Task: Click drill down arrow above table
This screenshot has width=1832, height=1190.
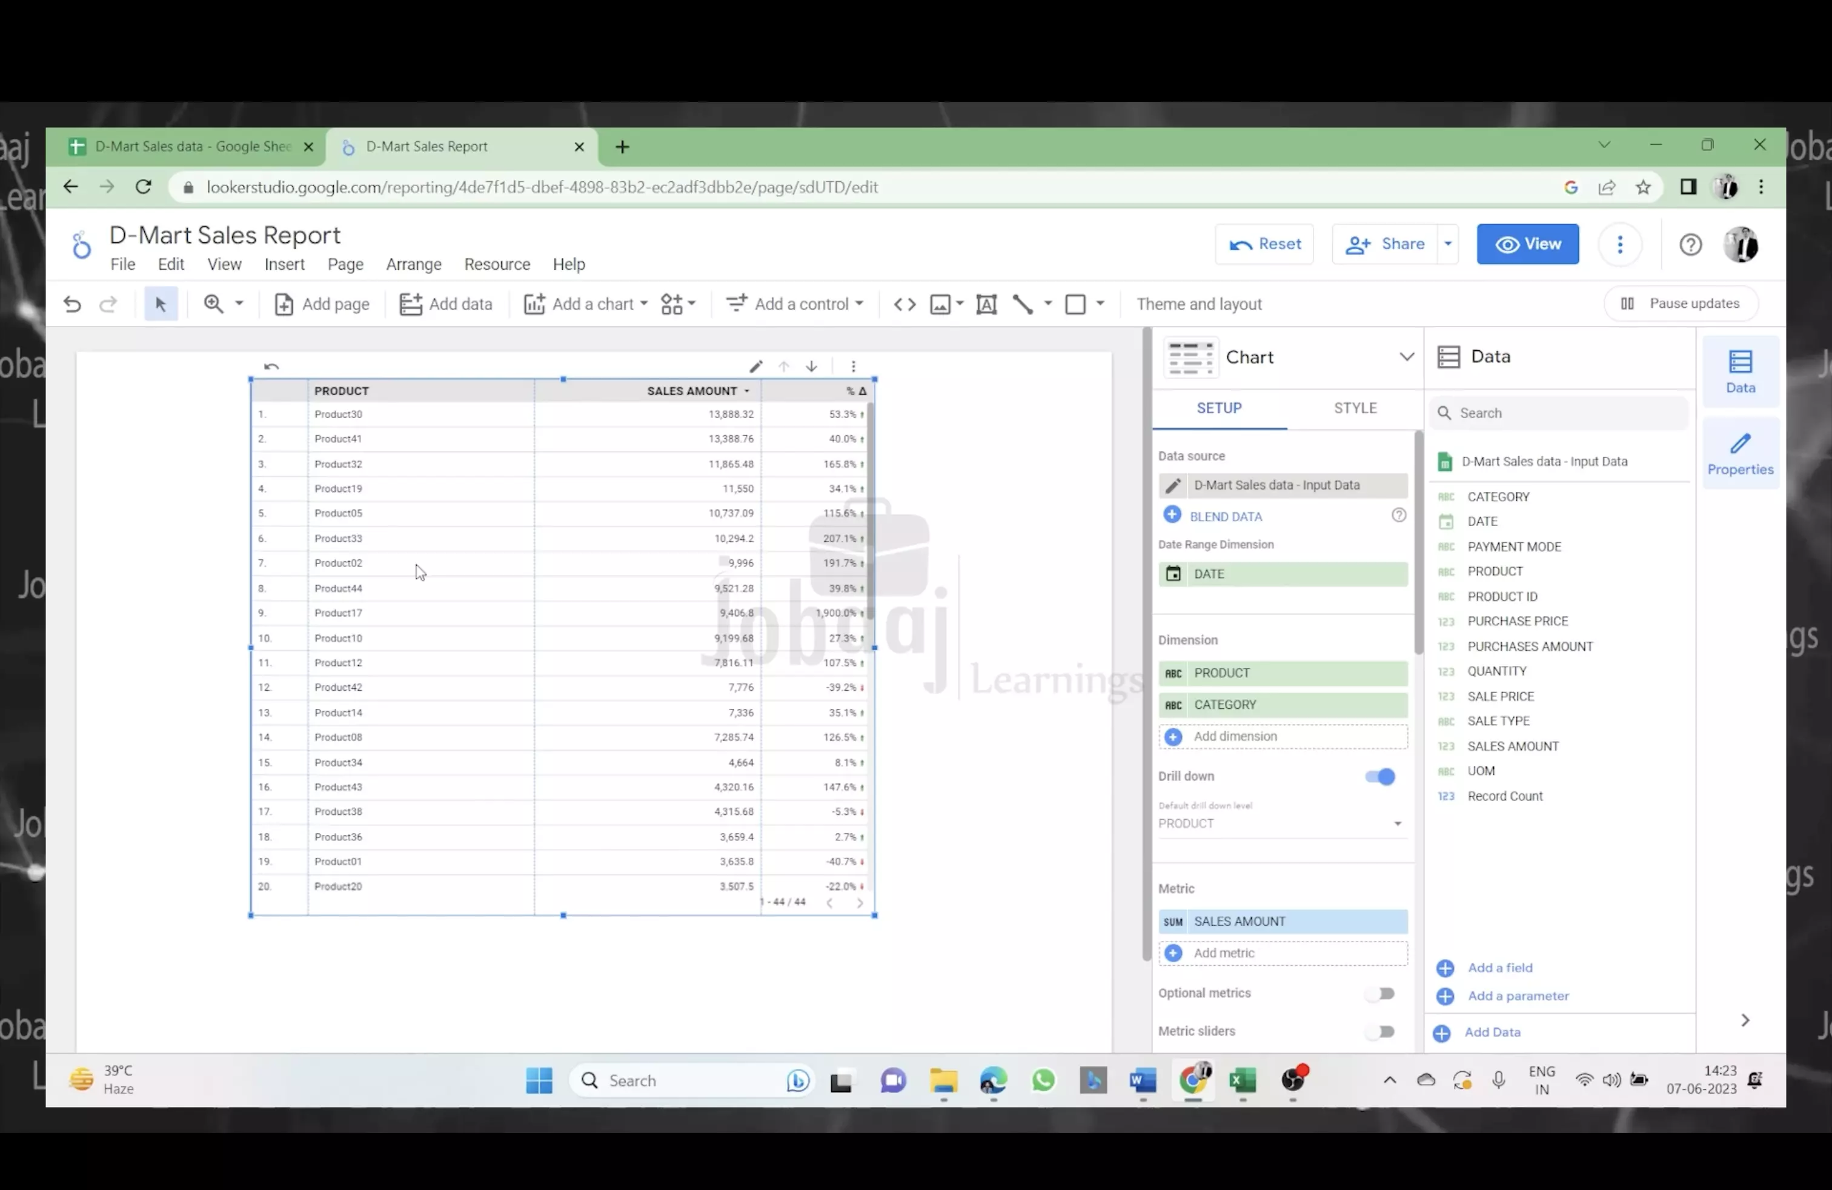Action: [811, 367]
